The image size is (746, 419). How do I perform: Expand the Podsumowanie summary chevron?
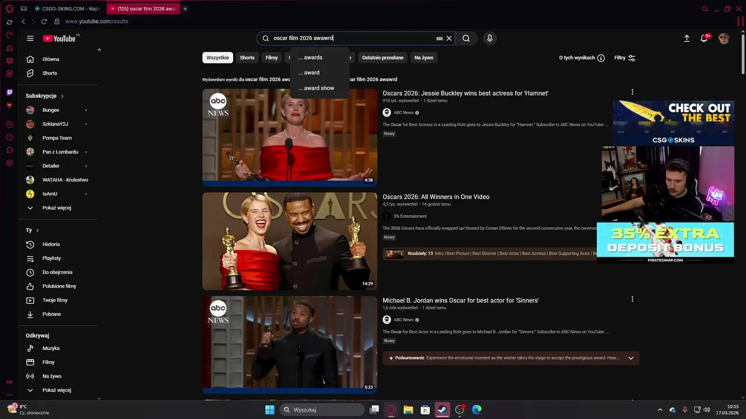[631, 358]
